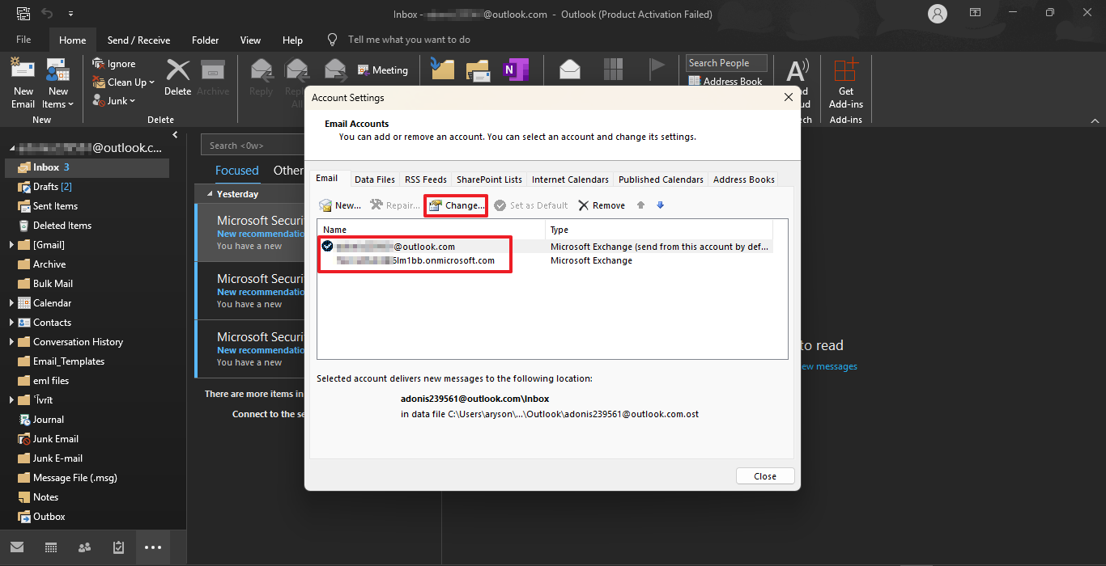1106x566 pixels.
Task: Select the Drafts folder
Action: tap(87, 187)
